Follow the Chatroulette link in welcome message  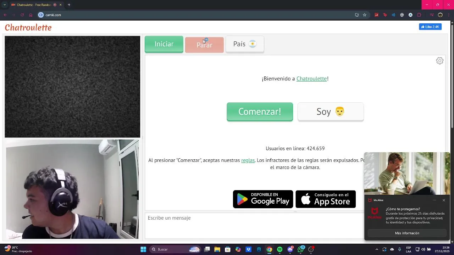coord(311,79)
